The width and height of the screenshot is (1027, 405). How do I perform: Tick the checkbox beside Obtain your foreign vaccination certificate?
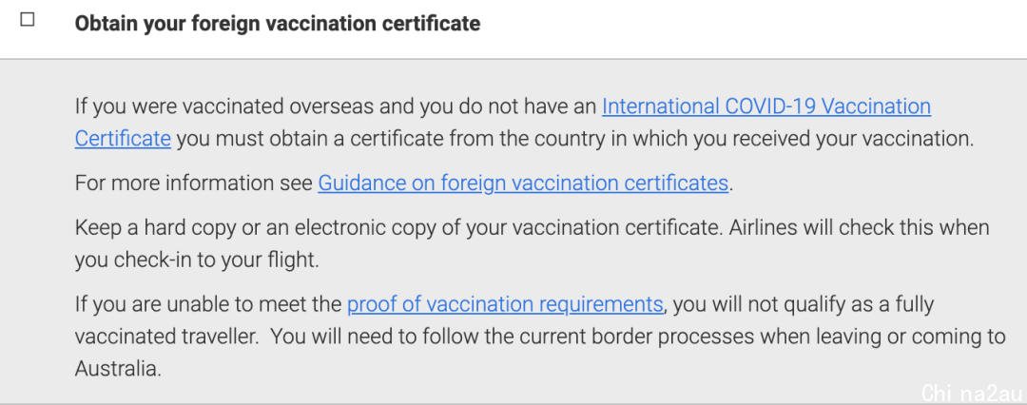click(x=28, y=20)
